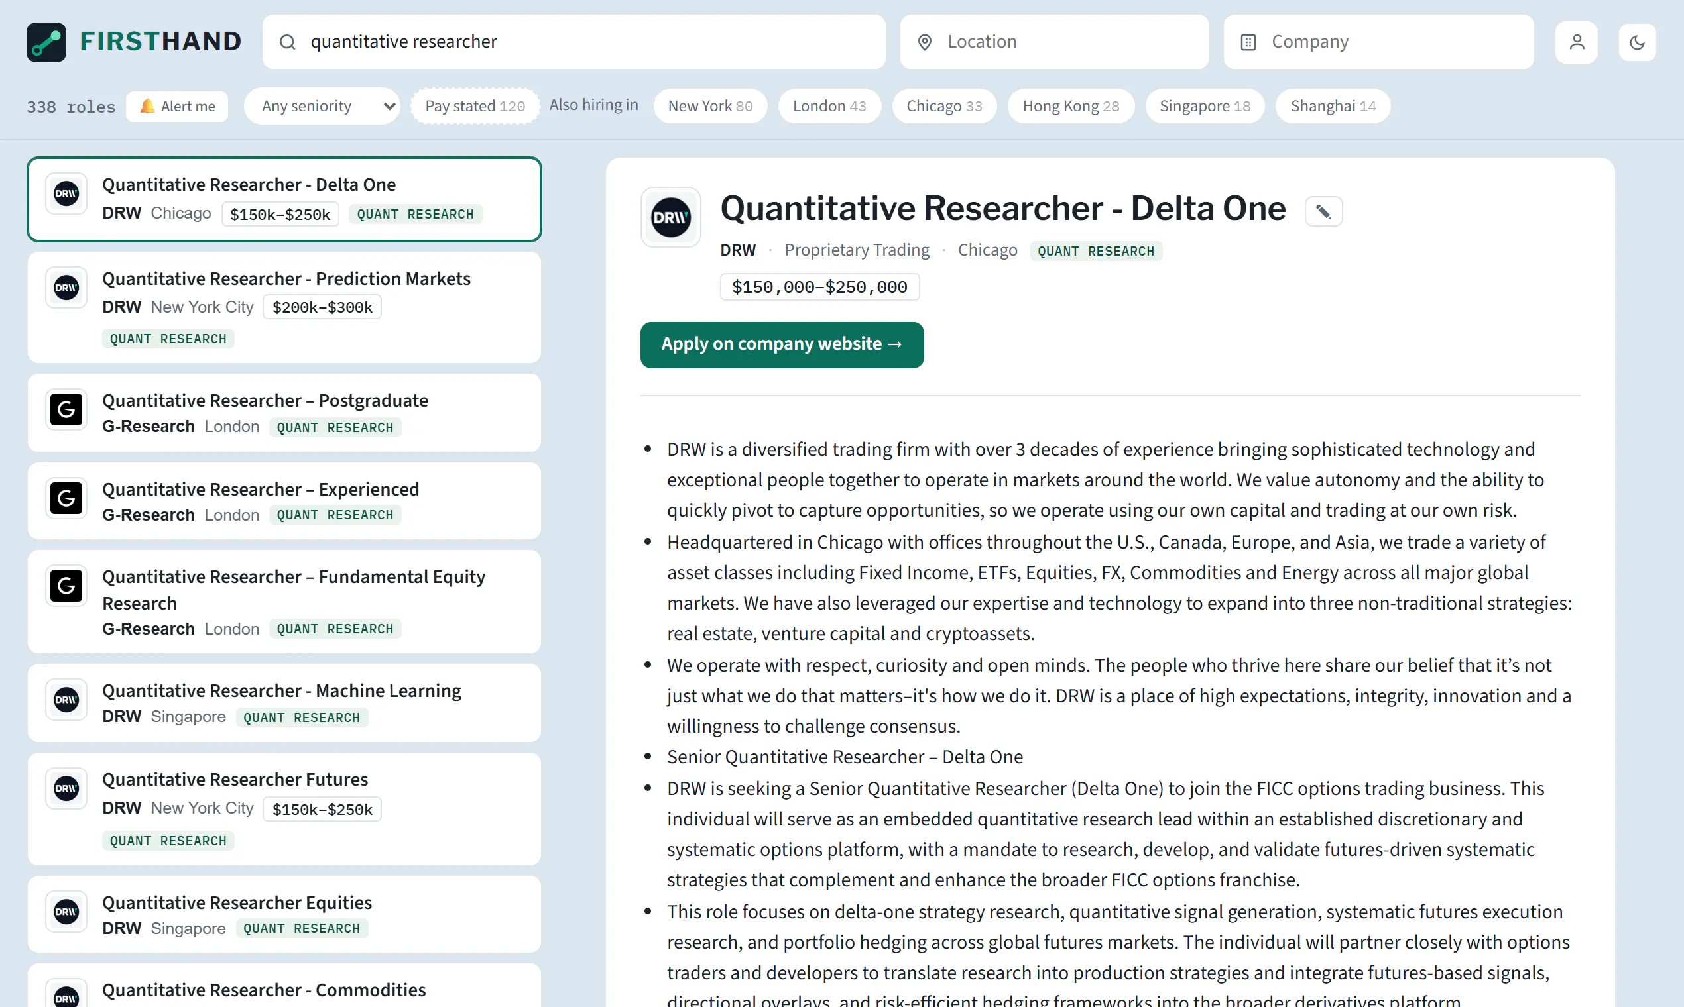Open Quantitative Researcher - Commodities listing
Screen dimensions: 1684x1007
pyautogui.click(x=284, y=985)
